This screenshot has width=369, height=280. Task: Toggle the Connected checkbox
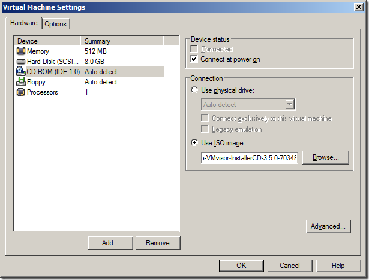point(194,49)
